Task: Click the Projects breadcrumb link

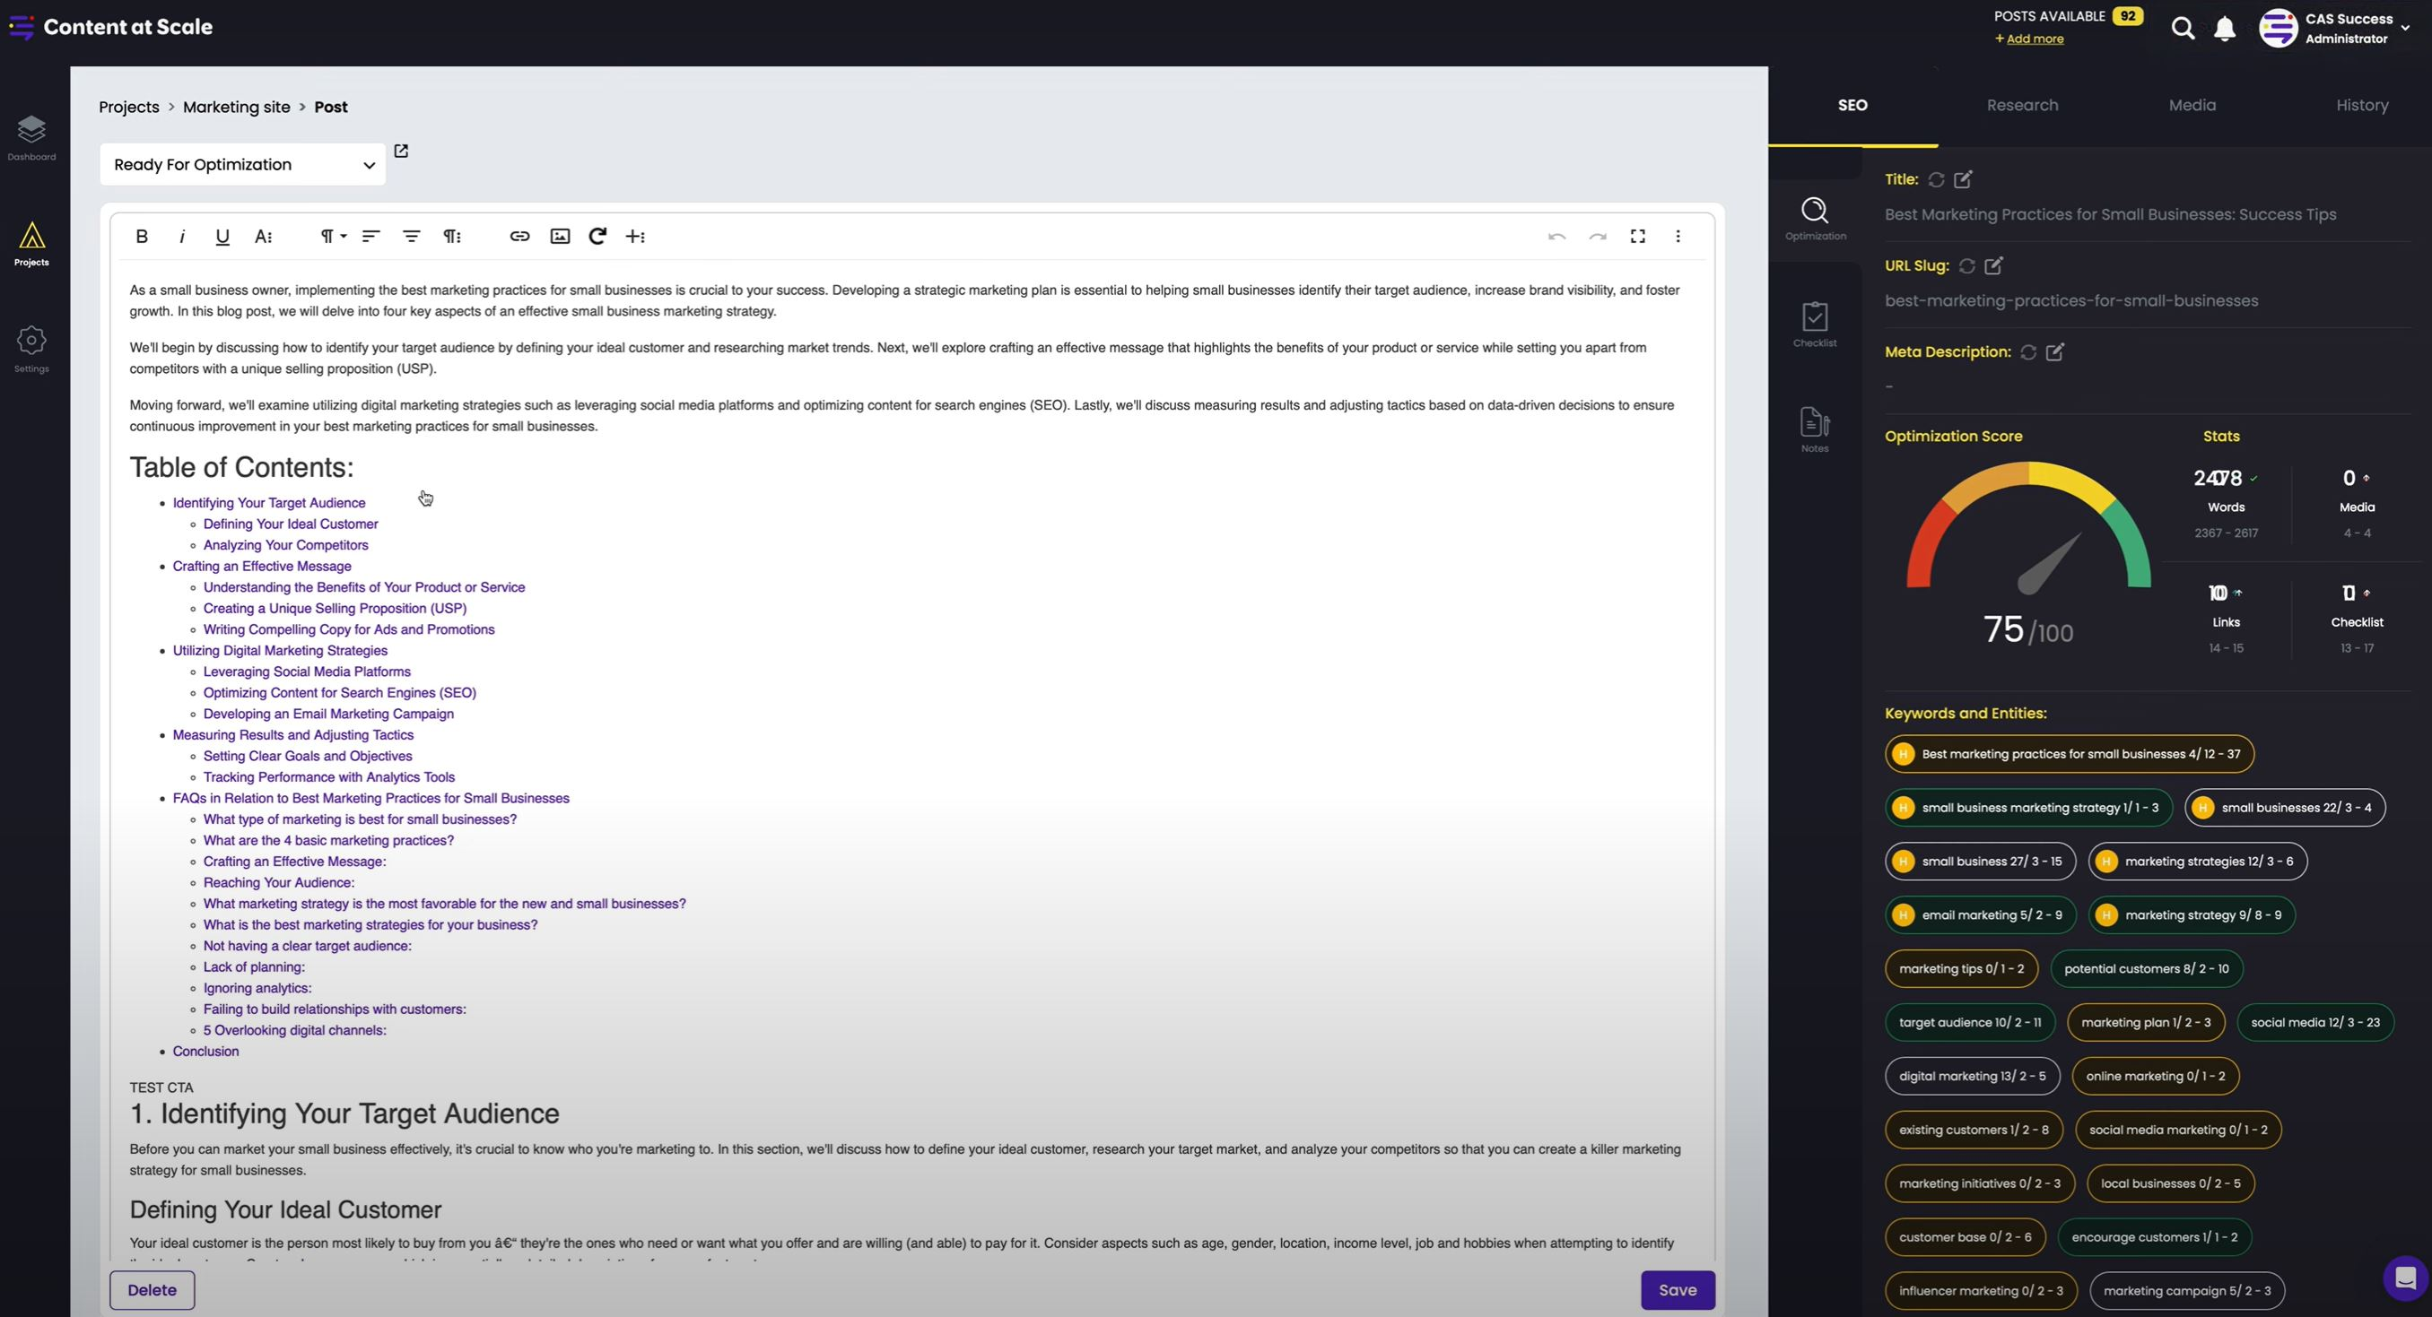Action: (126, 107)
